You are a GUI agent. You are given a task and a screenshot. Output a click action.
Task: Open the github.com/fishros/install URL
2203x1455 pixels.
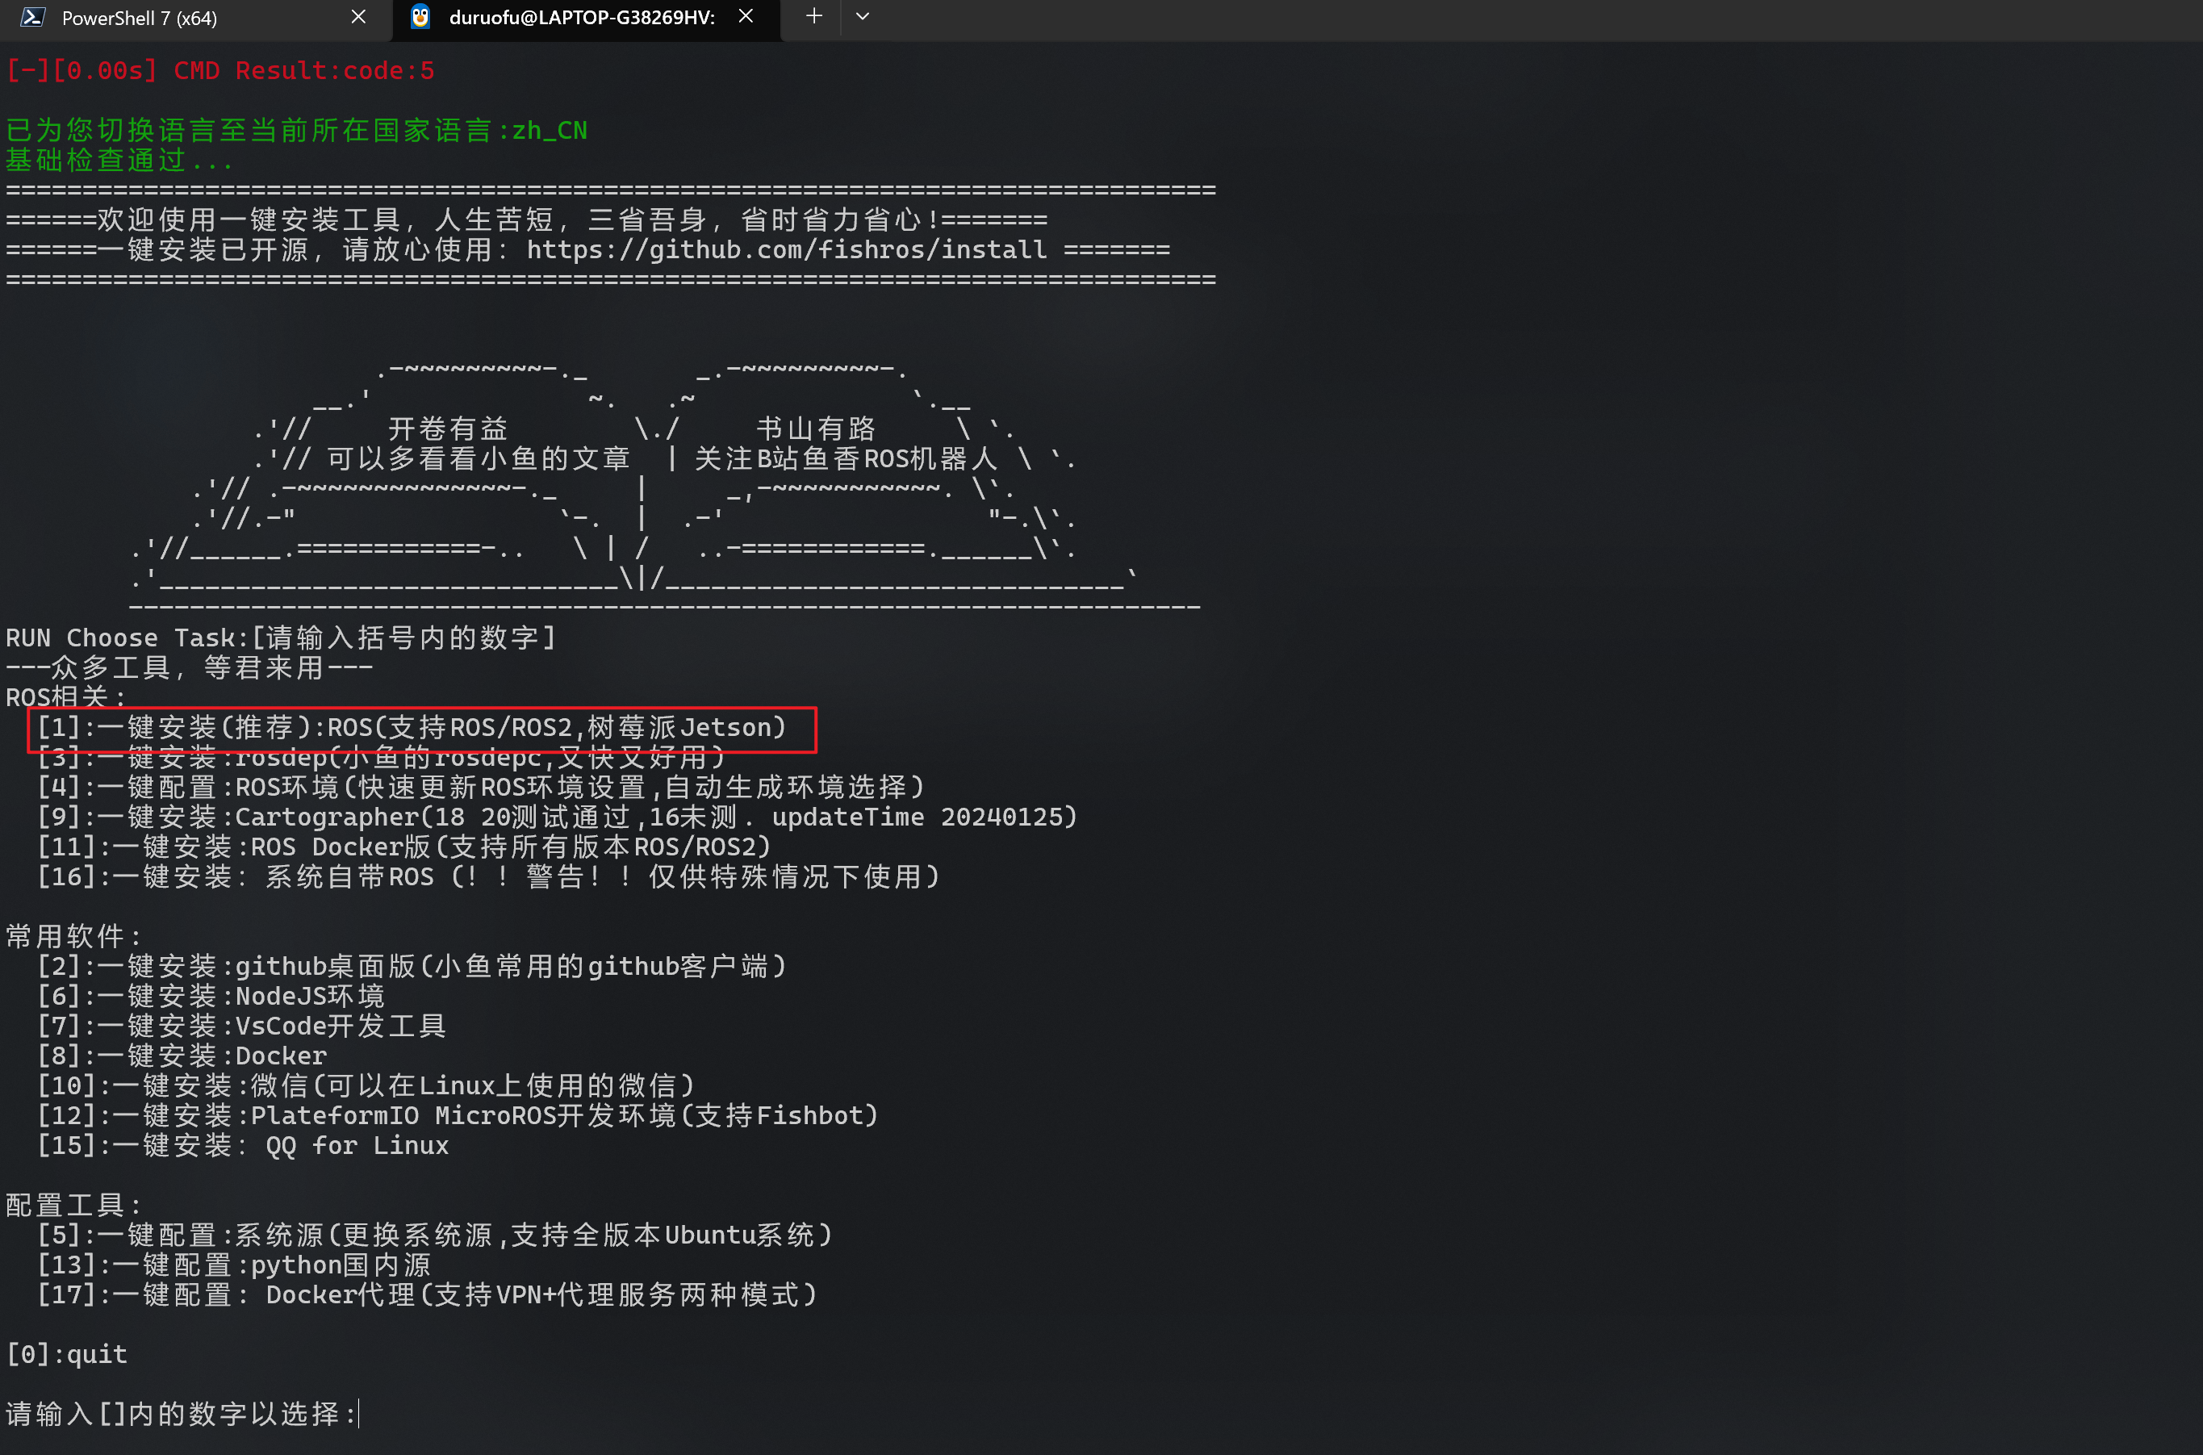coord(786,249)
